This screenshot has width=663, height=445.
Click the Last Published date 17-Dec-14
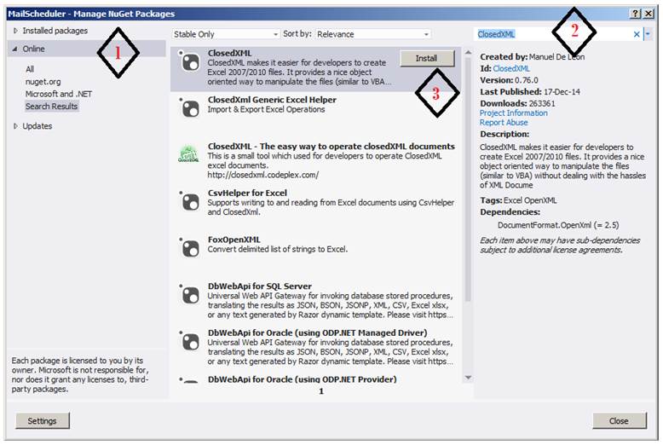[x=562, y=92]
